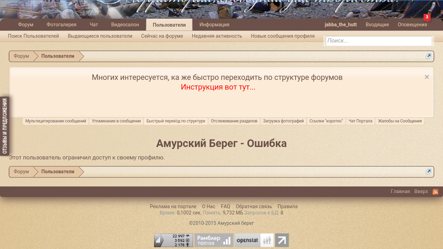The width and height of the screenshot is (443, 249).
Task: Click Форум in the top breadcrumb
Action: pyautogui.click(x=21, y=56)
